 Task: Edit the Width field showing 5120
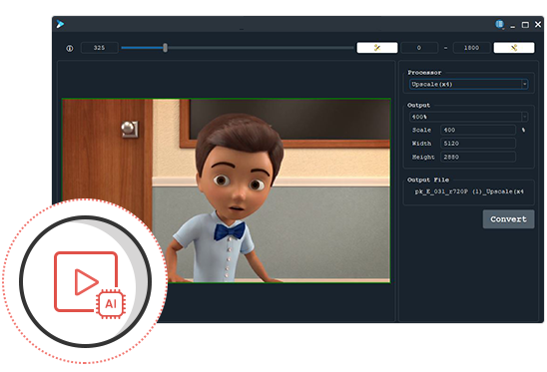(478, 144)
